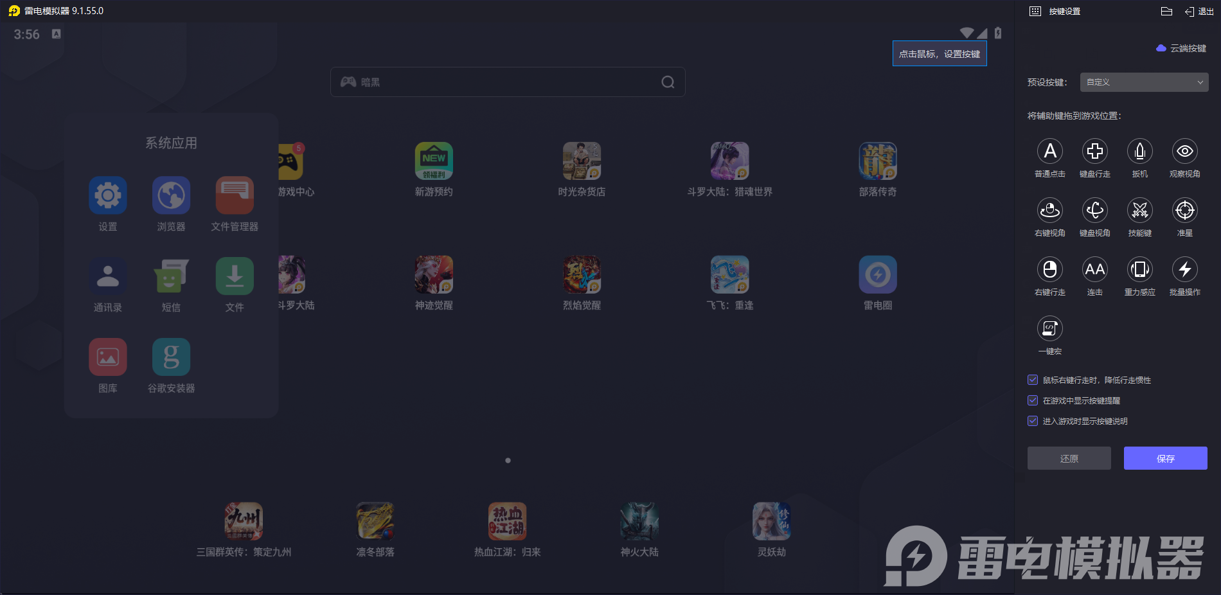Select the 键盘行走 keyboard walk D-pad icon

pos(1095,151)
